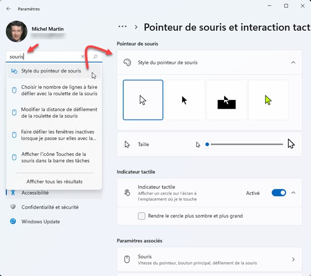Click the touch hand icon for Indicateur tactile
This screenshot has height=276, width=311.
click(x=127, y=193)
